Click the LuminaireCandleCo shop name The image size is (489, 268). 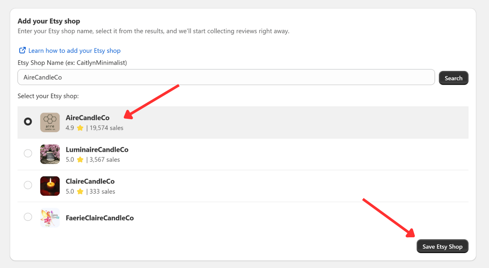point(97,150)
